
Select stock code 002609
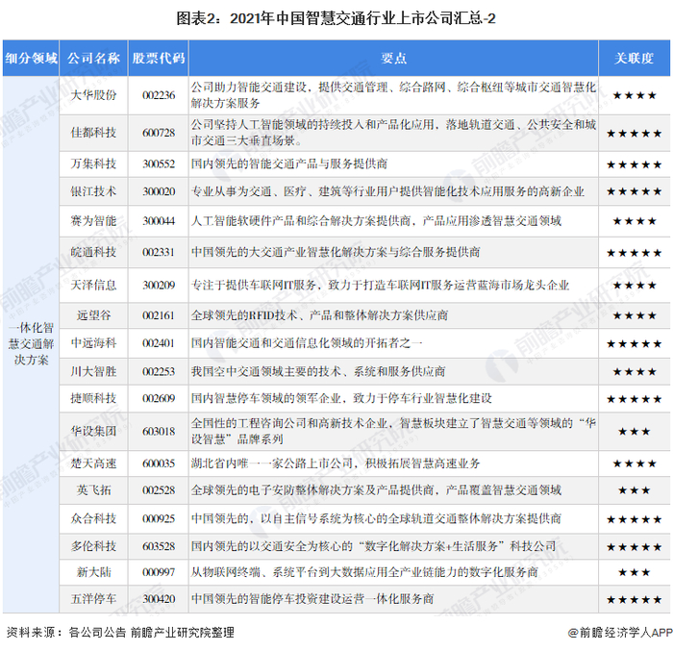coord(159,398)
